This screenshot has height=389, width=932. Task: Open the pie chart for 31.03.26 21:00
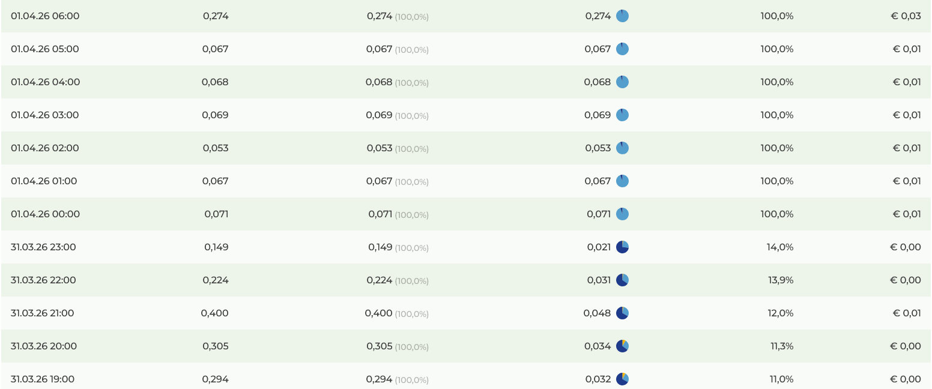(622, 313)
